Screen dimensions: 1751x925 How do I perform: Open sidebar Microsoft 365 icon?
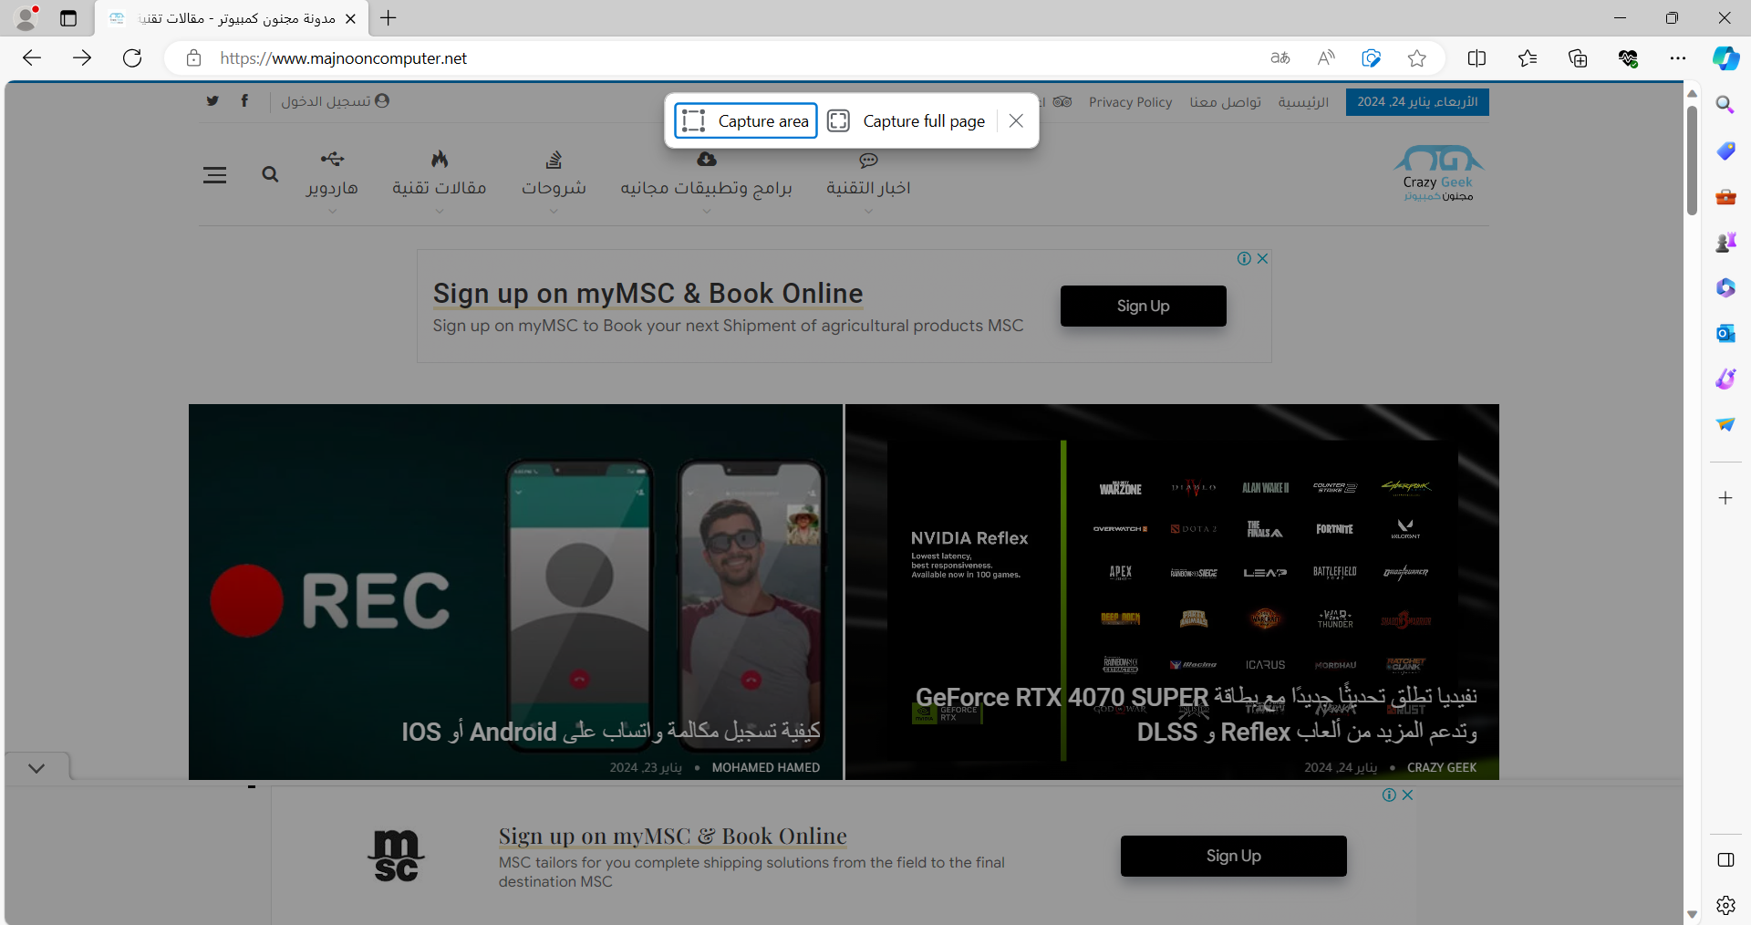click(x=1725, y=287)
